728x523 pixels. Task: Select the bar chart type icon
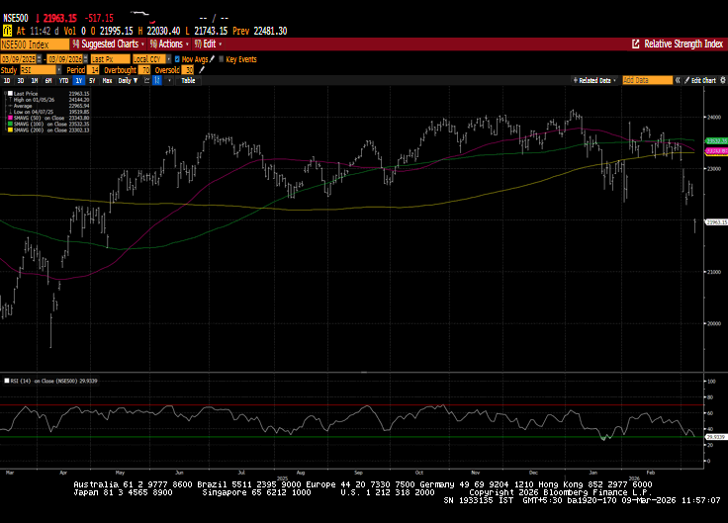(x=157, y=80)
